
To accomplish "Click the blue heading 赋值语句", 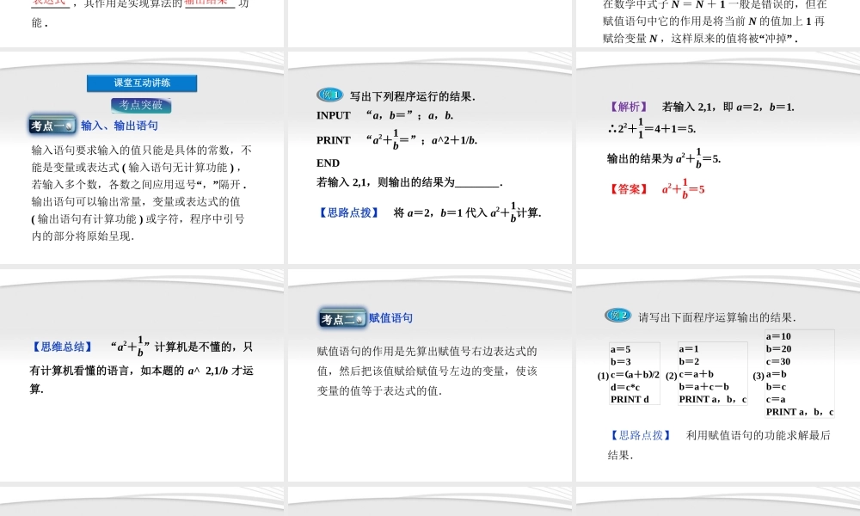I will pos(390,317).
